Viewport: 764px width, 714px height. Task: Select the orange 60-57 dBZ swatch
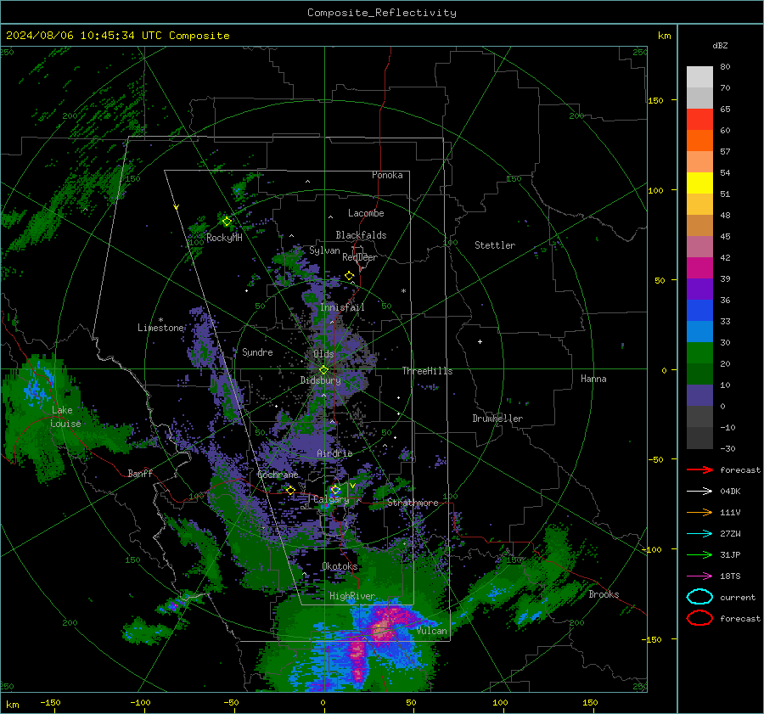click(x=699, y=140)
